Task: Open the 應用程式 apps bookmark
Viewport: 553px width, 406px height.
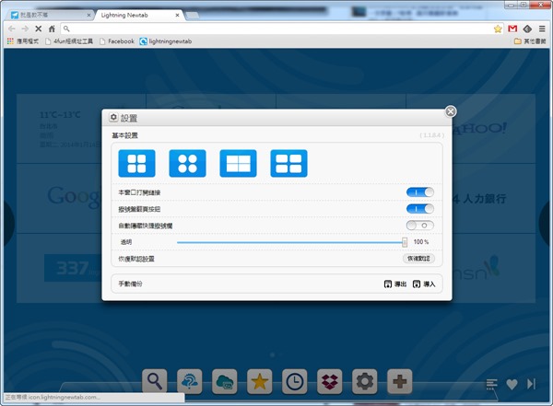Action: coord(23,41)
